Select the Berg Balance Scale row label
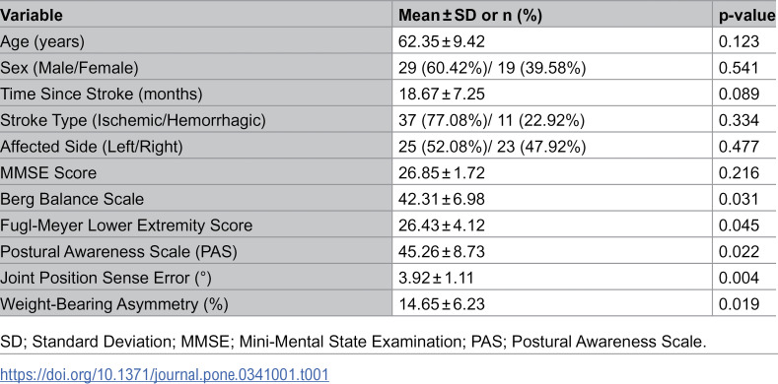This screenshot has width=778, height=384. point(72,199)
